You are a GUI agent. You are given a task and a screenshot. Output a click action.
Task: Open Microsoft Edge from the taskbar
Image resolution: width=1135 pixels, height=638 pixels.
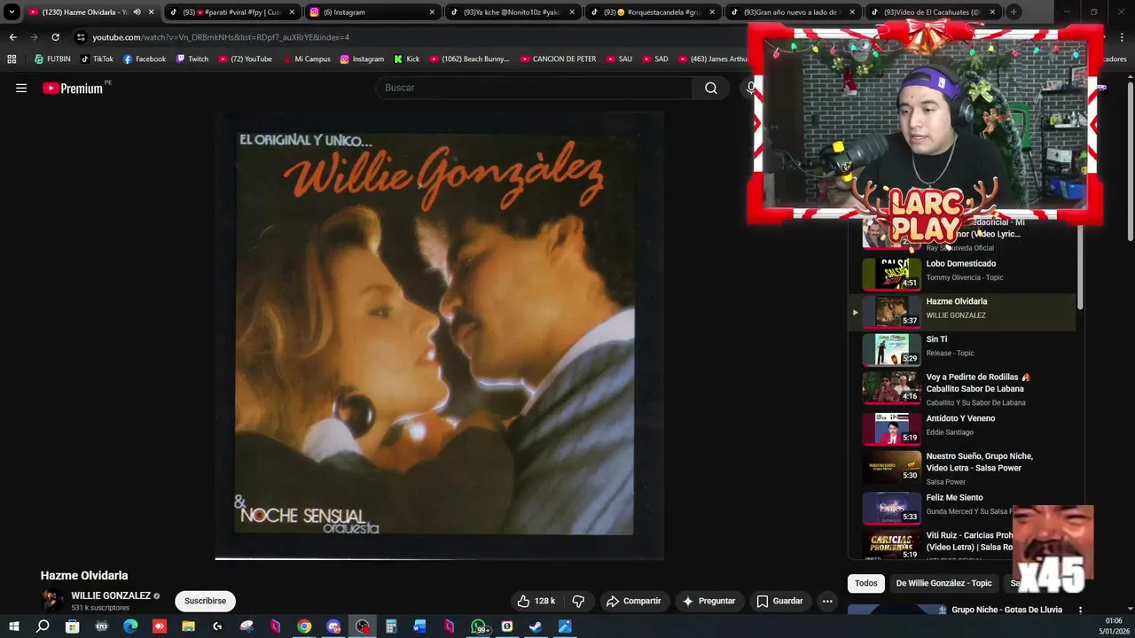pos(130,626)
